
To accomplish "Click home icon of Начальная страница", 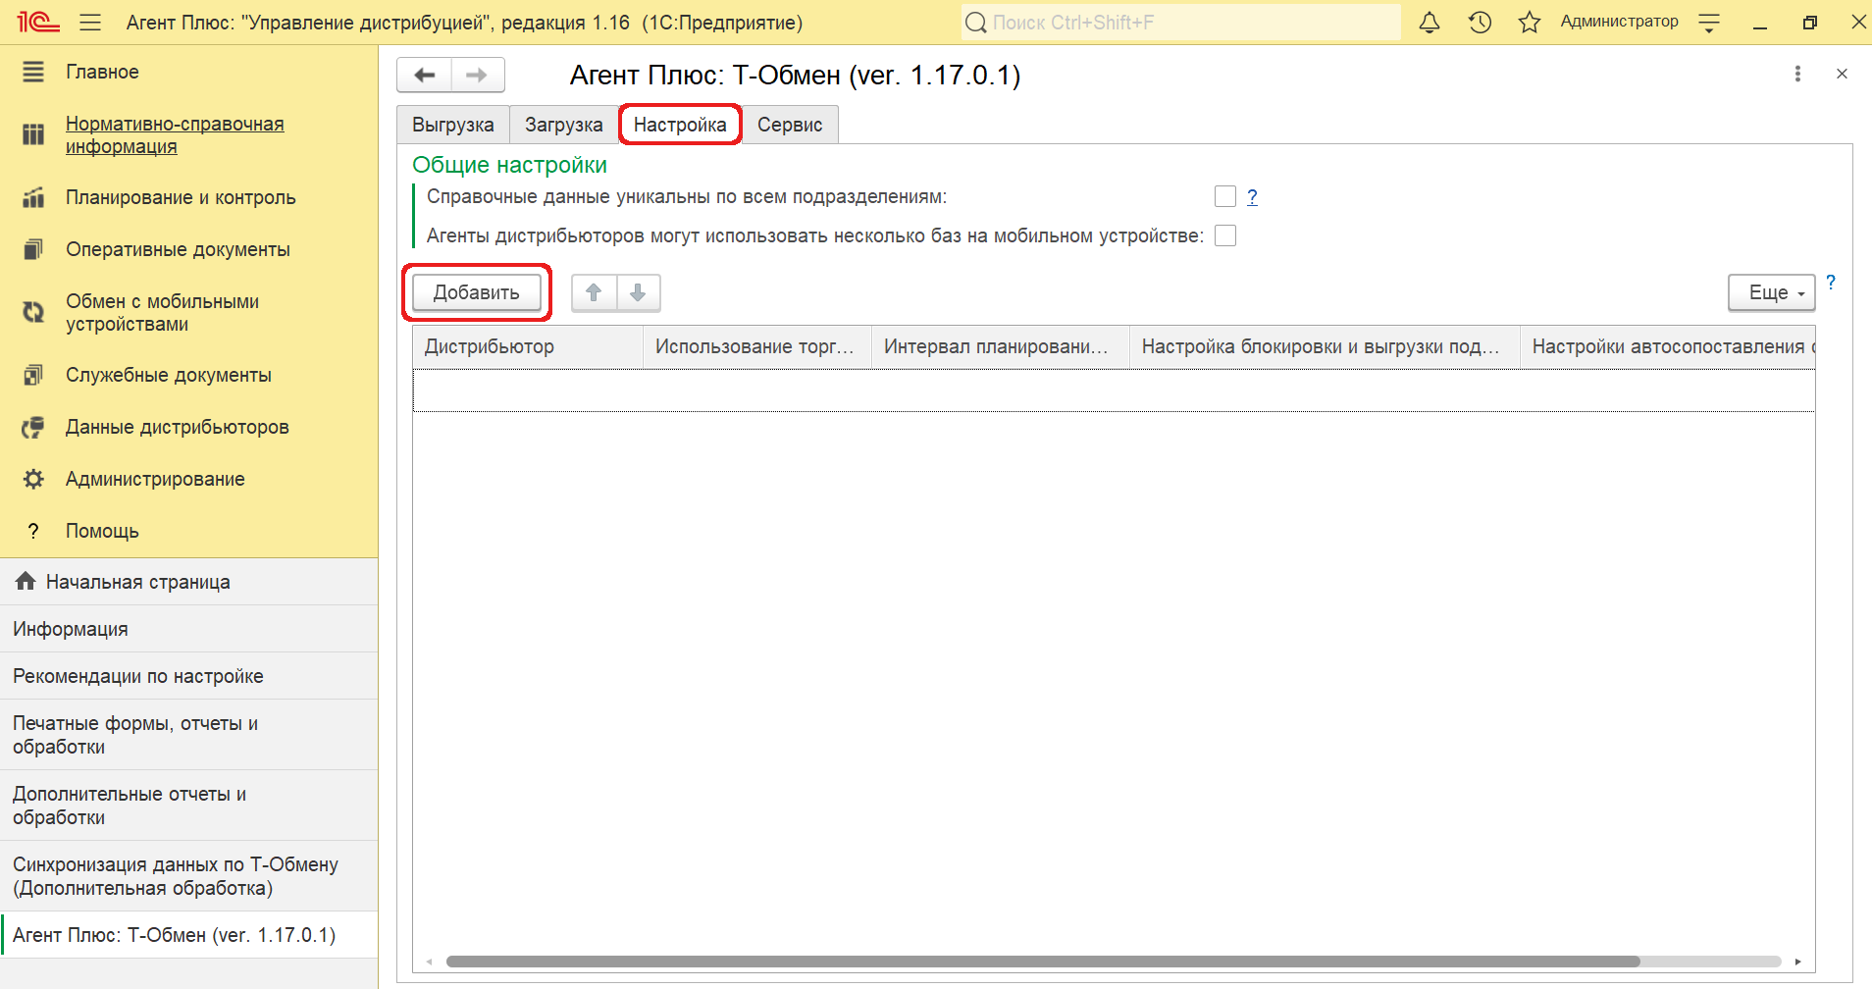I will [x=26, y=581].
